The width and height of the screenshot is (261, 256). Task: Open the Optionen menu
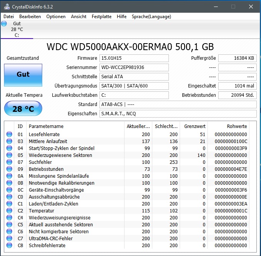[56, 17]
